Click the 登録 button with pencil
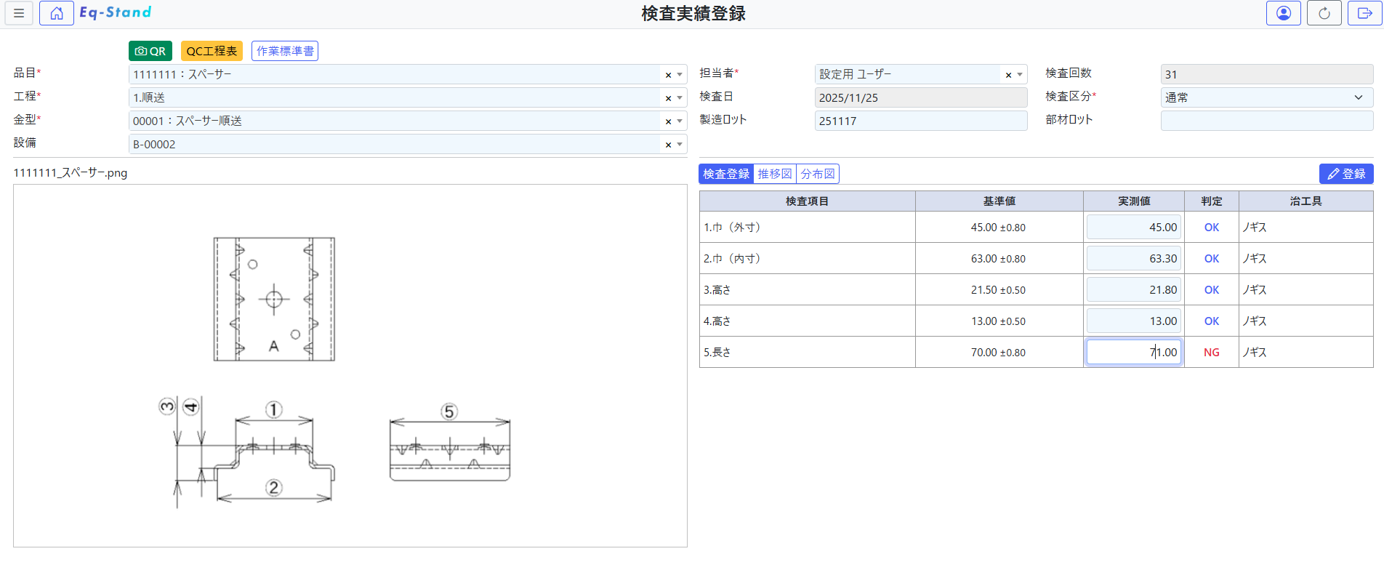Screen dimensions: 1384x570 [1346, 174]
